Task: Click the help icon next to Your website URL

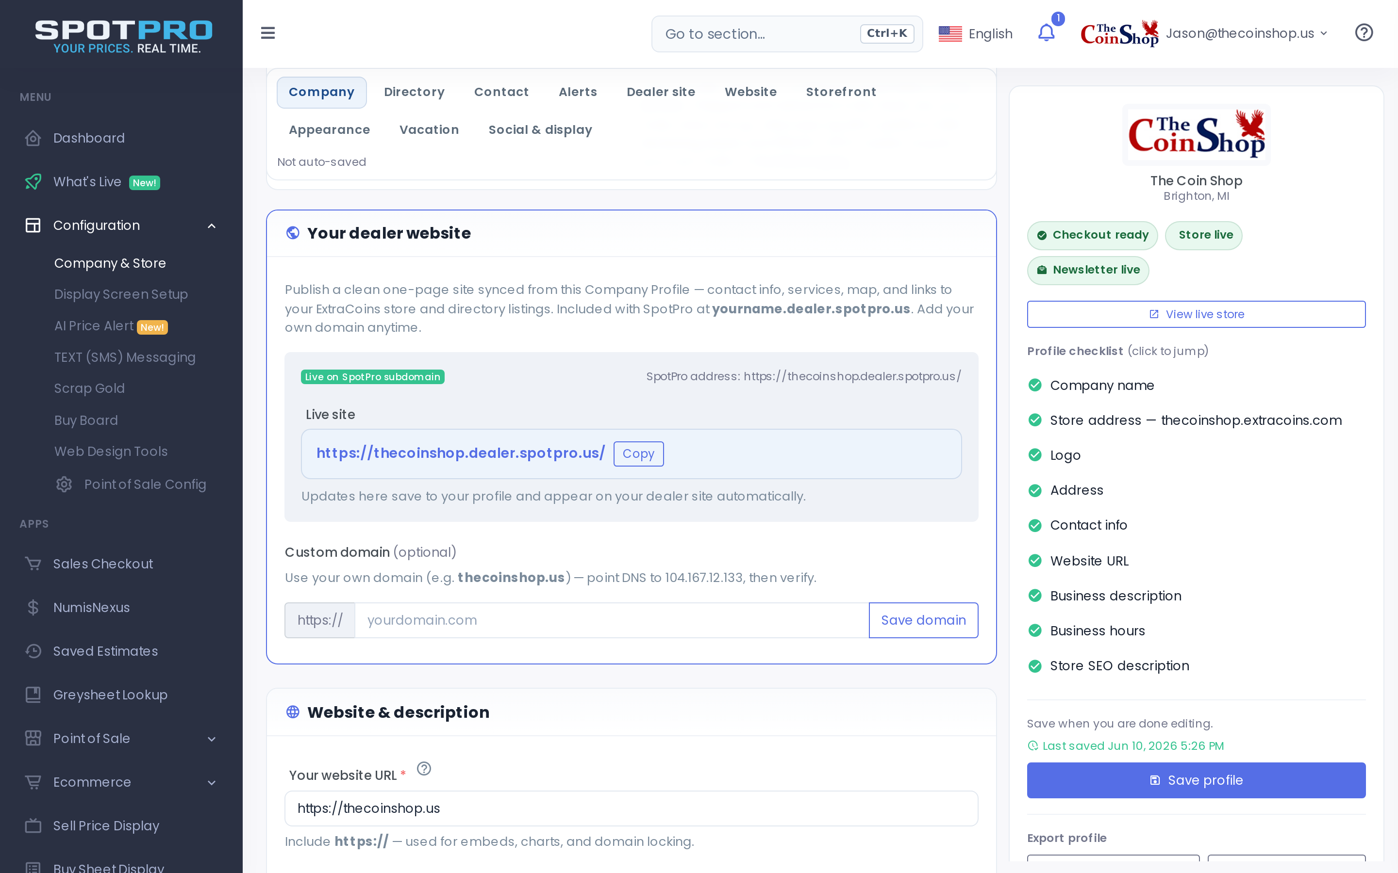Action: [424, 769]
